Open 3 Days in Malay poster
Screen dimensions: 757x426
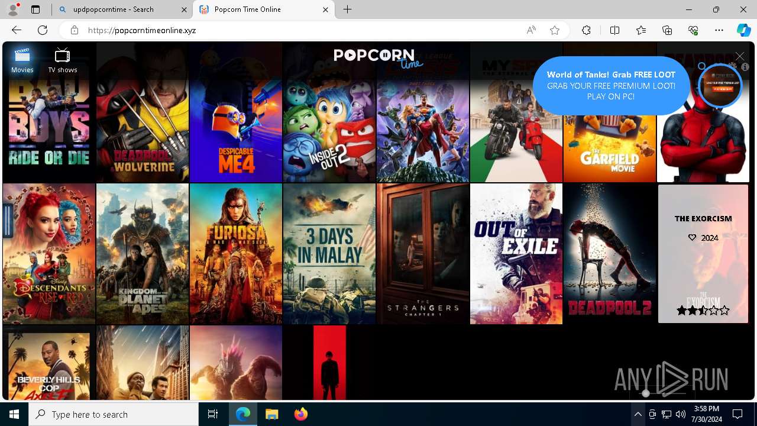(x=329, y=254)
